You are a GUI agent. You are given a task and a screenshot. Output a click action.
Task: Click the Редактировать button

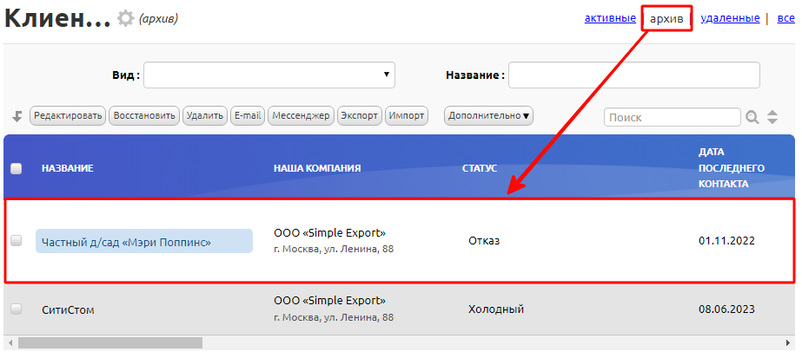click(68, 116)
